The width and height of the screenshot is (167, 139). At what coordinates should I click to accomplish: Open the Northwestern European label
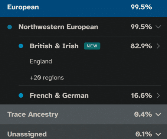pyautogui.click(x=58, y=27)
